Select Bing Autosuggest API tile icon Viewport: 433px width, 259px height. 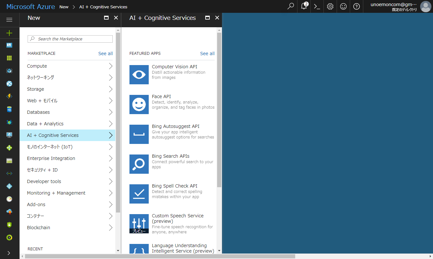(x=139, y=134)
